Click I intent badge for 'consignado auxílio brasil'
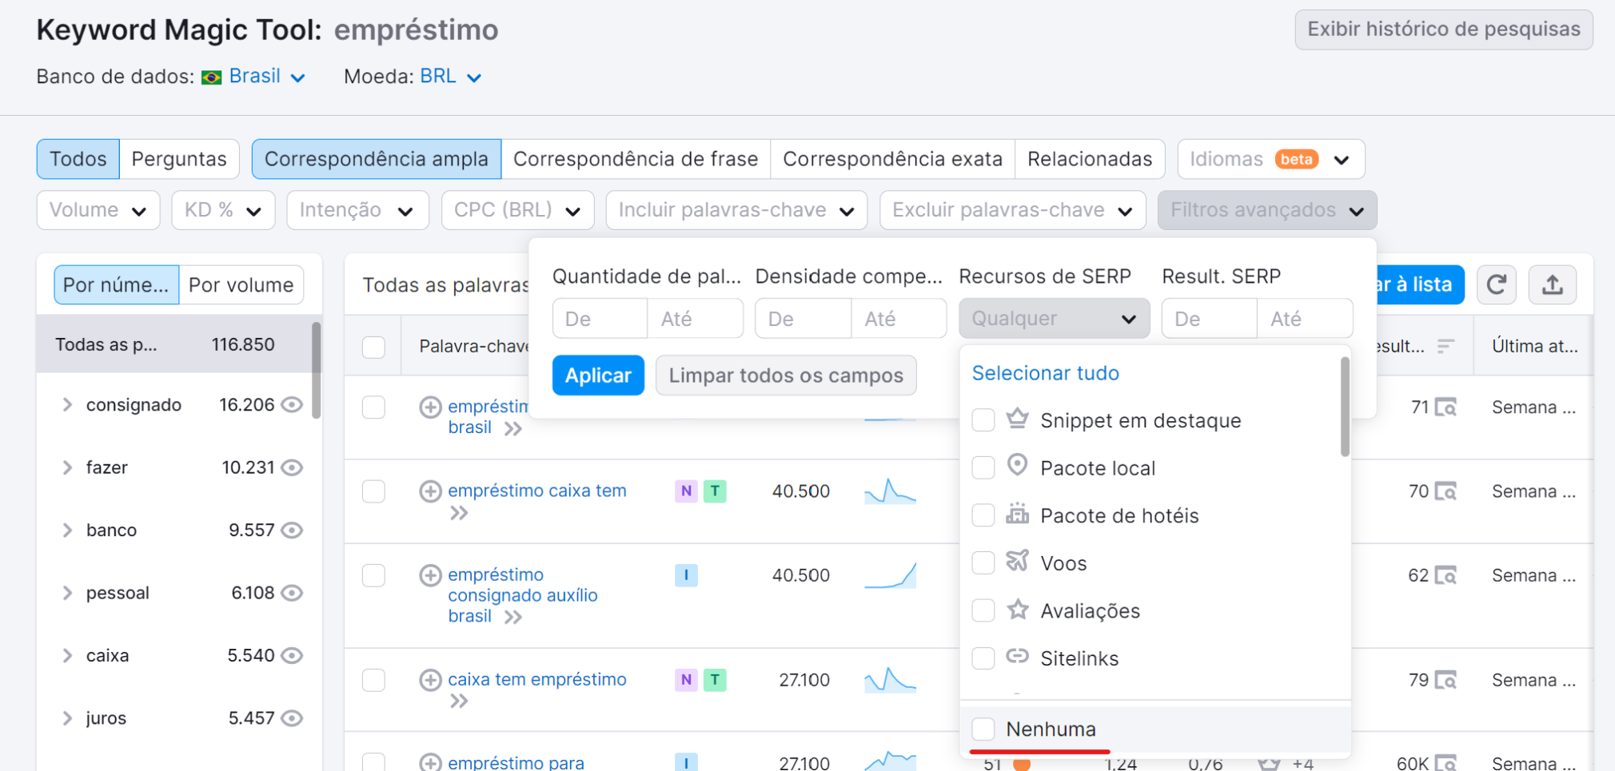Image resolution: width=1615 pixels, height=771 pixels. (686, 575)
